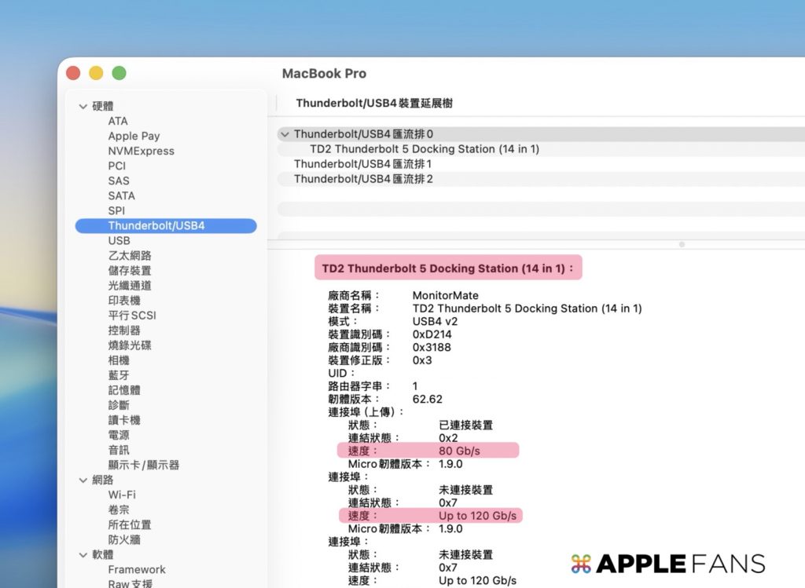Select Wi-Fi under network section
Image resolution: width=805 pixels, height=588 pixels.
coord(122,495)
